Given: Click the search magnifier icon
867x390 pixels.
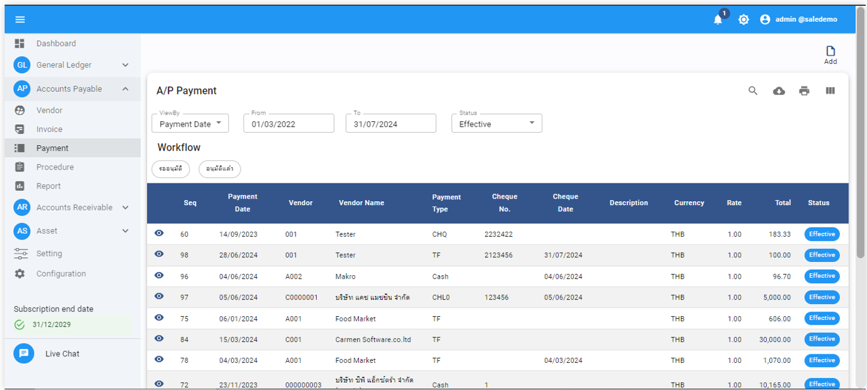Looking at the screenshot, I should point(753,91).
